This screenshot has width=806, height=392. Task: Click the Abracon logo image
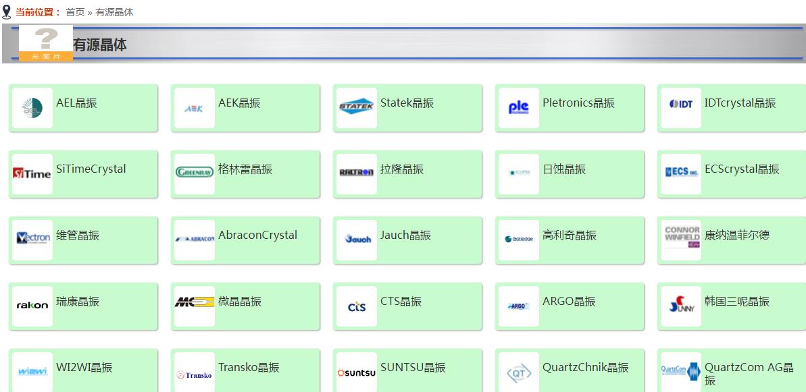195,240
